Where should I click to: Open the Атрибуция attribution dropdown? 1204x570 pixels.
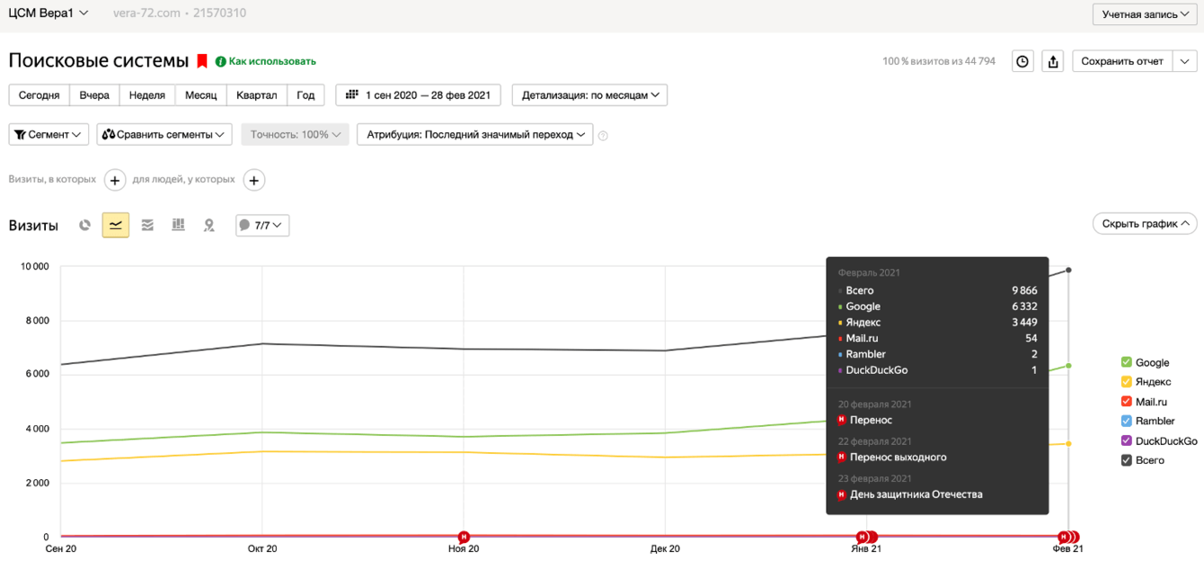tap(474, 134)
